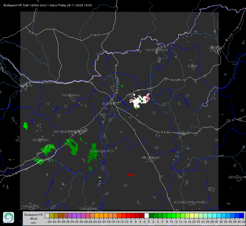The width and height of the screenshot is (246, 226).
Task: Choose the blue swatch between 40 and 42
Action: [x=242, y=215]
